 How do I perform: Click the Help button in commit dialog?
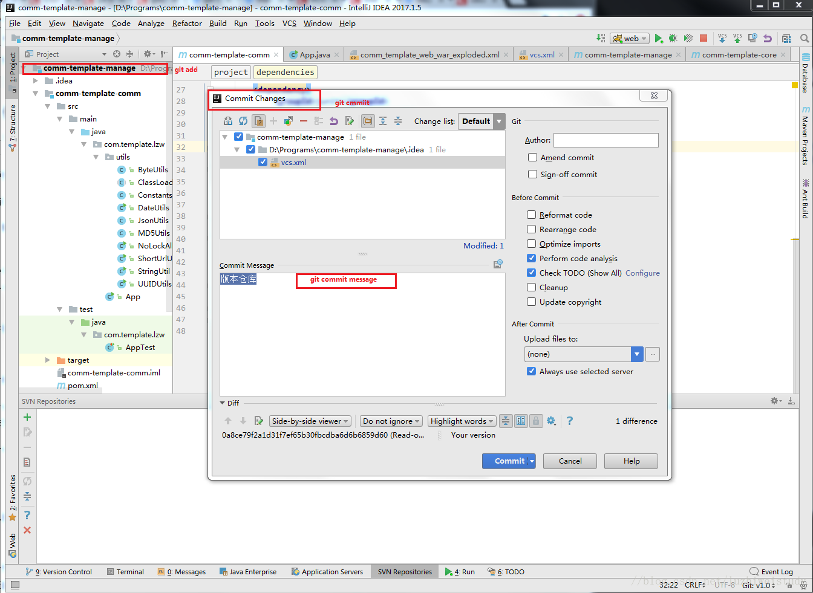632,461
